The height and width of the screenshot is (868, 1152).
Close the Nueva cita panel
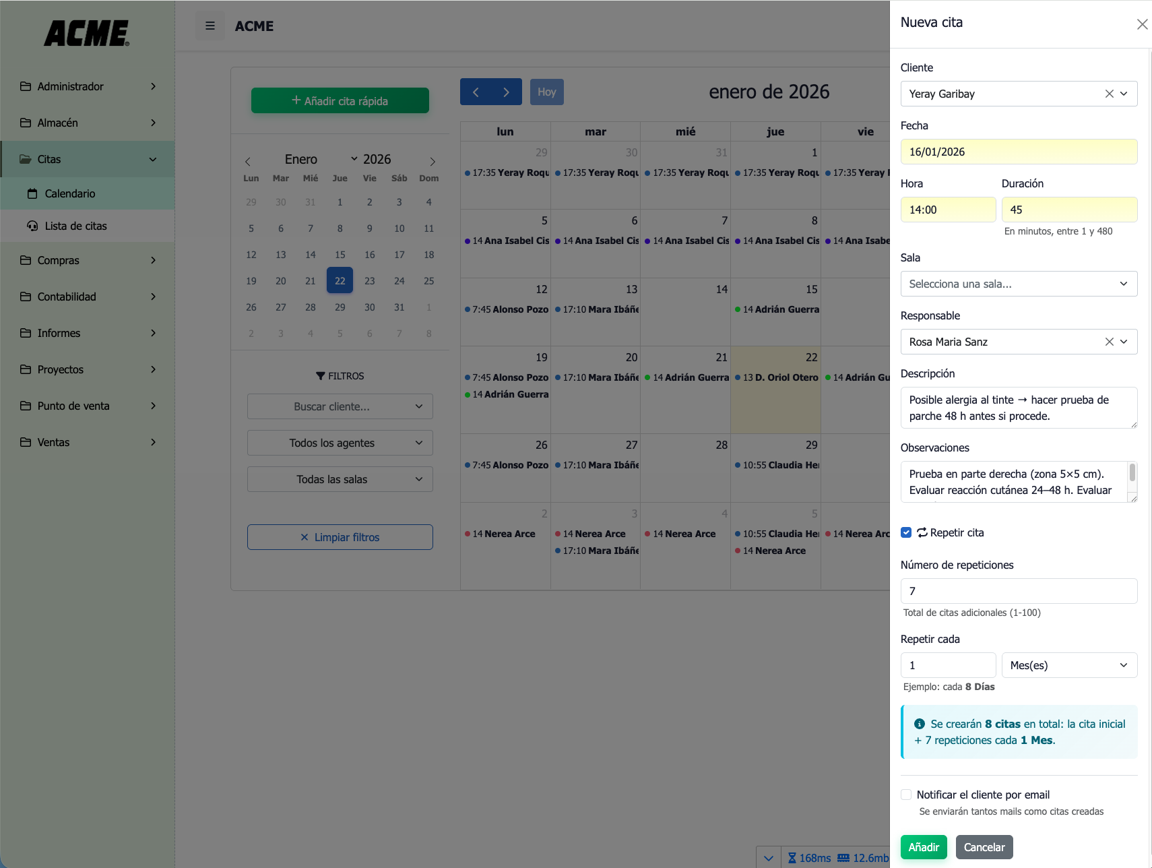tap(1142, 24)
